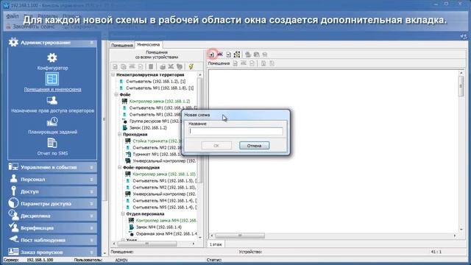Select Контроллер замка (192.168.1.10) row
The image size is (471, 265).
click(x=164, y=174)
